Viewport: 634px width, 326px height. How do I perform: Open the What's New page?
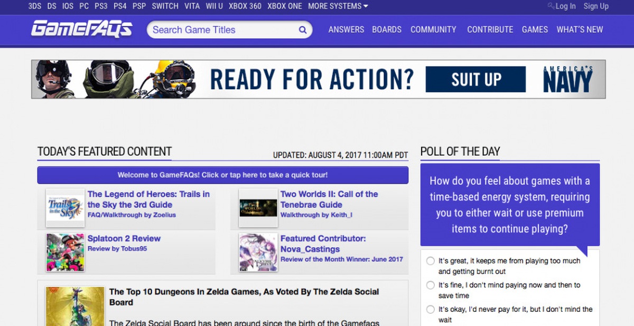580,30
